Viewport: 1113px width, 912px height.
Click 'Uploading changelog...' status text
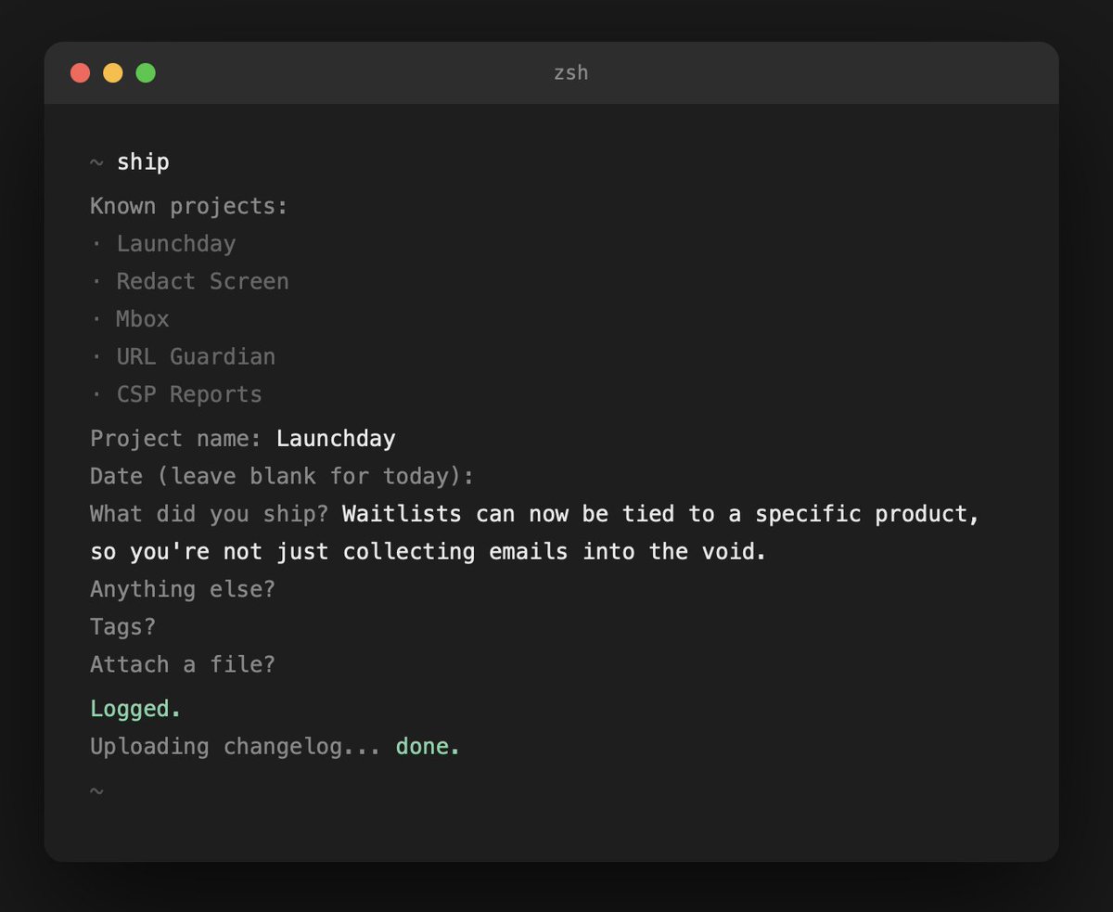(236, 746)
